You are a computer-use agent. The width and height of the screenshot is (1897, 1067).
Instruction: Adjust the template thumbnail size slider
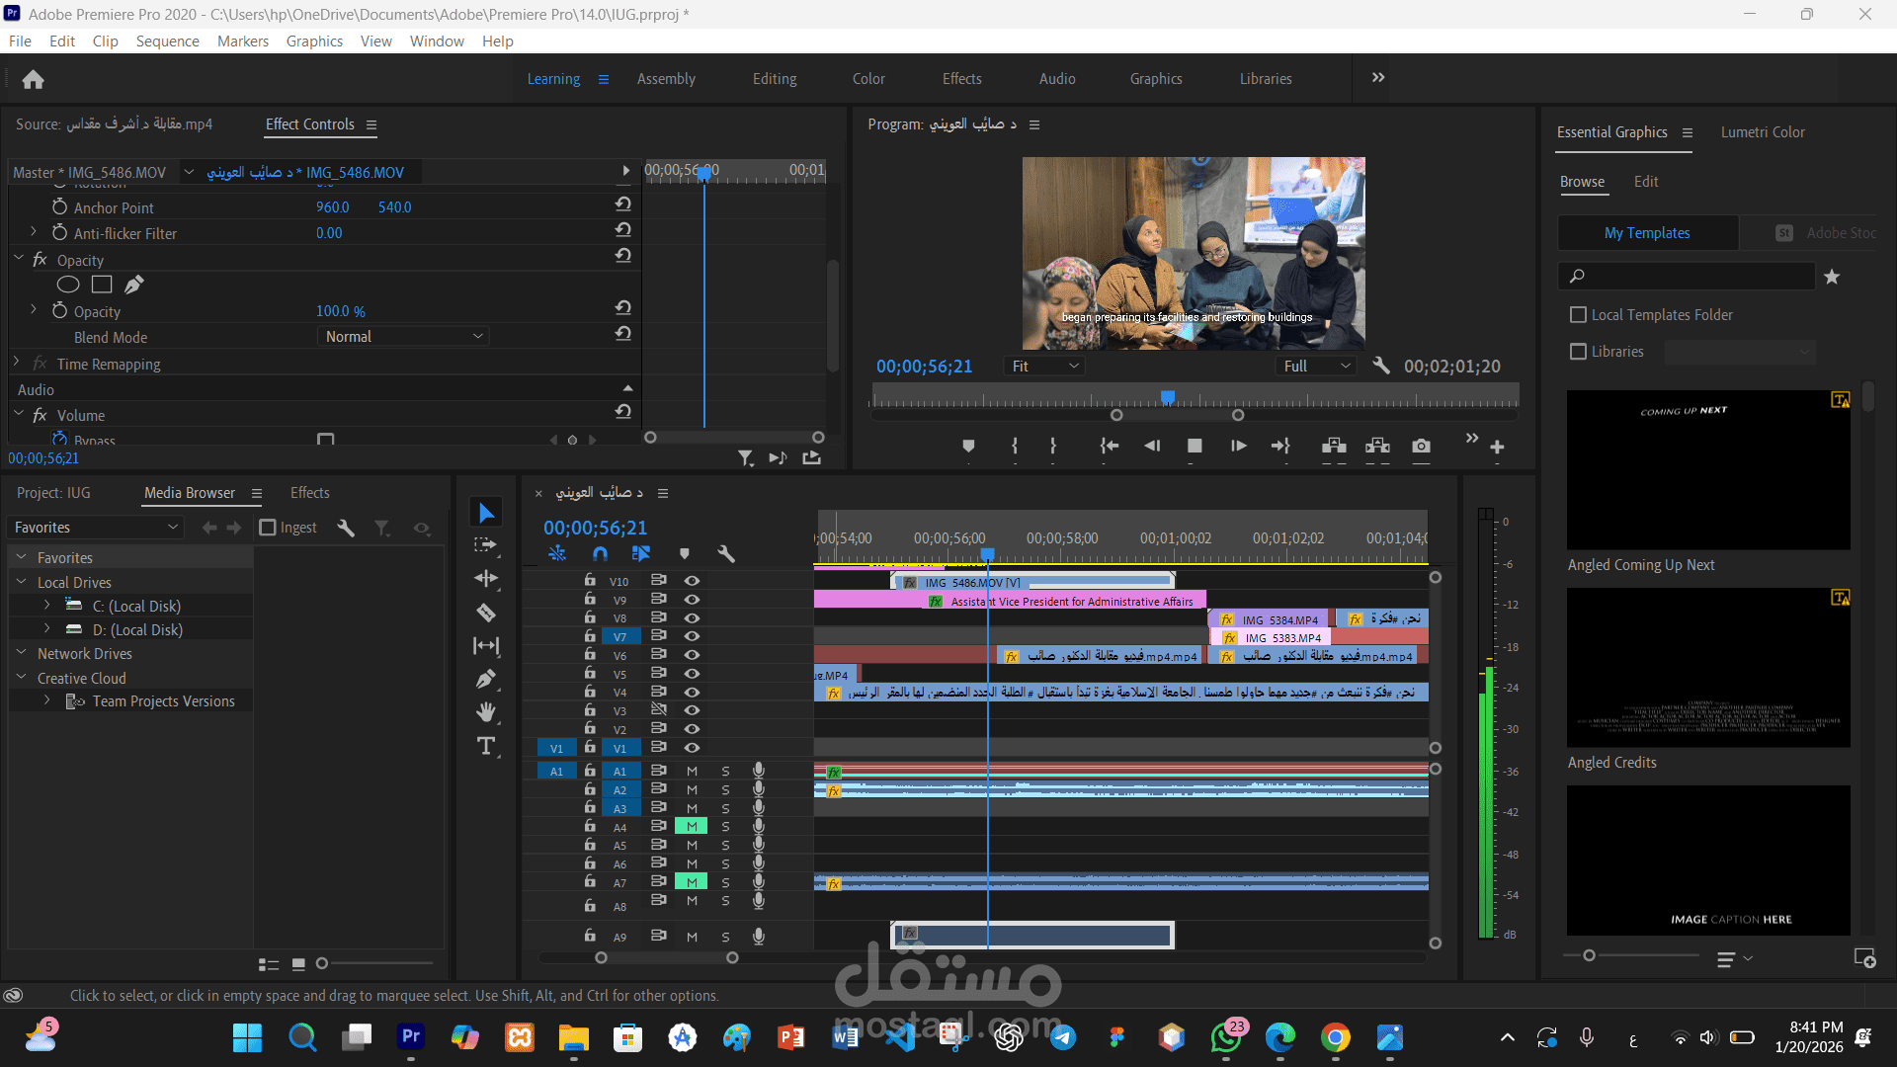coord(1589,955)
